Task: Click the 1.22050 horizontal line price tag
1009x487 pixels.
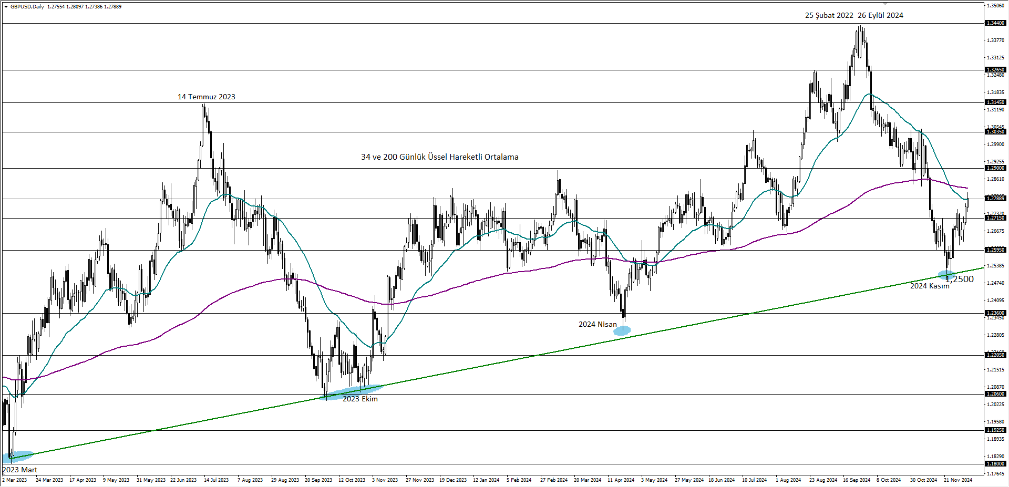Action: (995, 355)
